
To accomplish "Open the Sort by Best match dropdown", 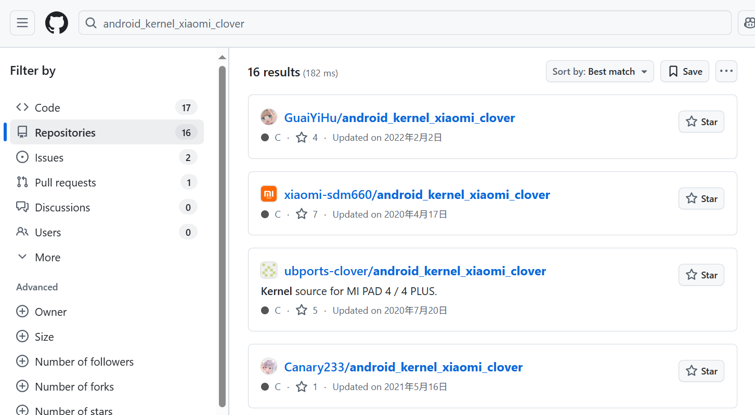I will [x=600, y=72].
